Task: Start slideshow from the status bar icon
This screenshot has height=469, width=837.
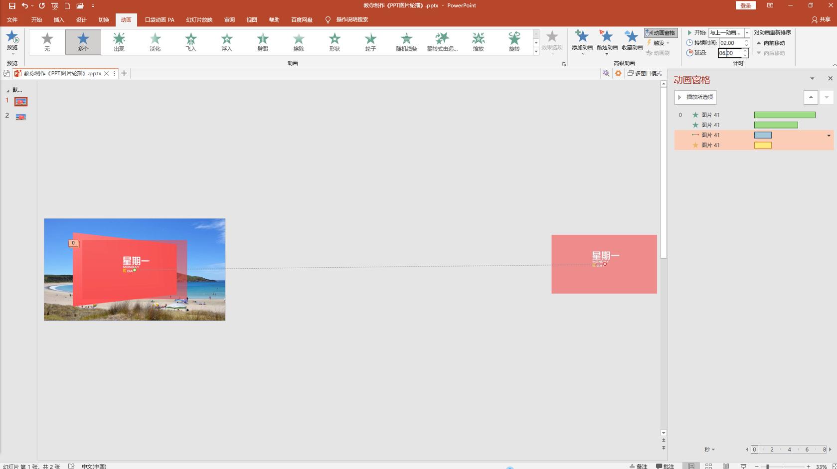Action: [x=743, y=466]
